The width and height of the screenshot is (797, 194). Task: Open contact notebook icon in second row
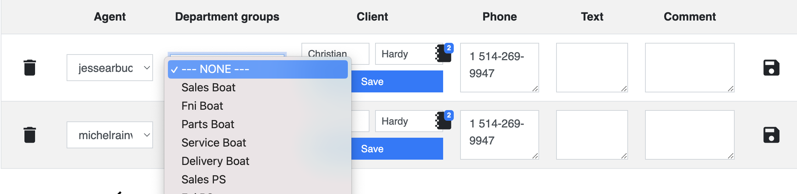(x=443, y=120)
